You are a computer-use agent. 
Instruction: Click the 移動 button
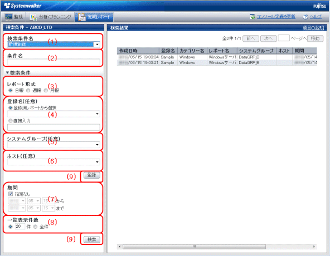[x=315, y=38]
